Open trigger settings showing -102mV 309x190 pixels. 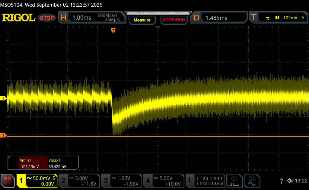(x=279, y=17)
